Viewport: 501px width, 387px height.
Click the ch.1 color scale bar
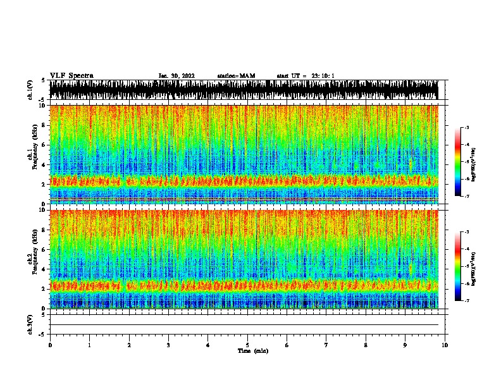tap(458, 162)
